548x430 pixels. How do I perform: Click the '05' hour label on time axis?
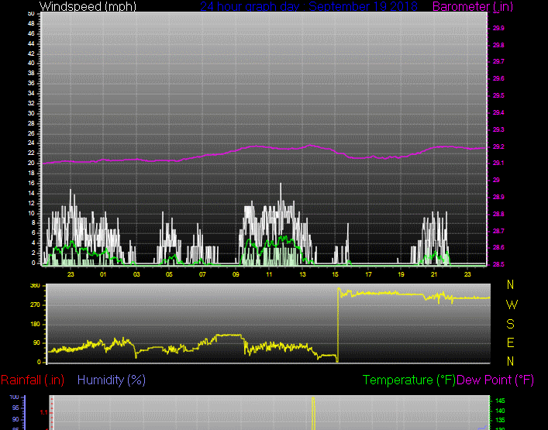169,274
